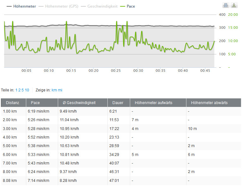The height and width of the screenshot is (186, 242).
Task: Set split size to 2
Action: point(19,90)
